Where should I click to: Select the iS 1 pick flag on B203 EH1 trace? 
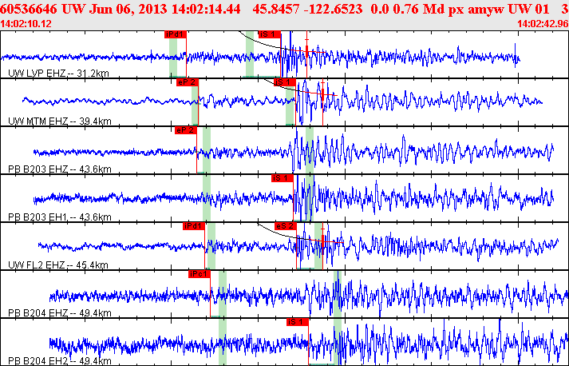coord(283,178)
